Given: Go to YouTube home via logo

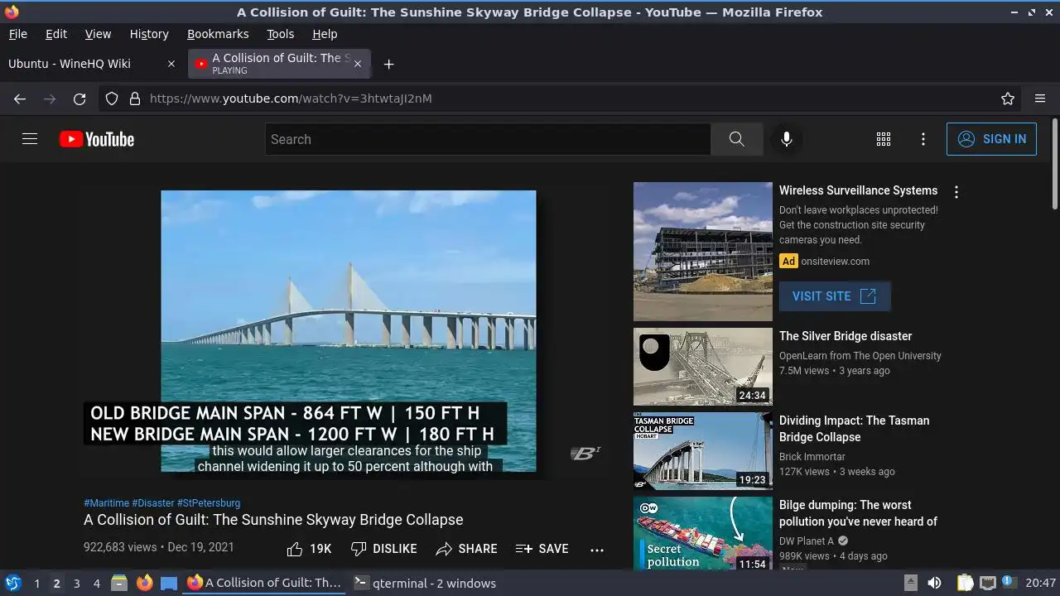Looking at the screenshot, I should pos(97,139).
